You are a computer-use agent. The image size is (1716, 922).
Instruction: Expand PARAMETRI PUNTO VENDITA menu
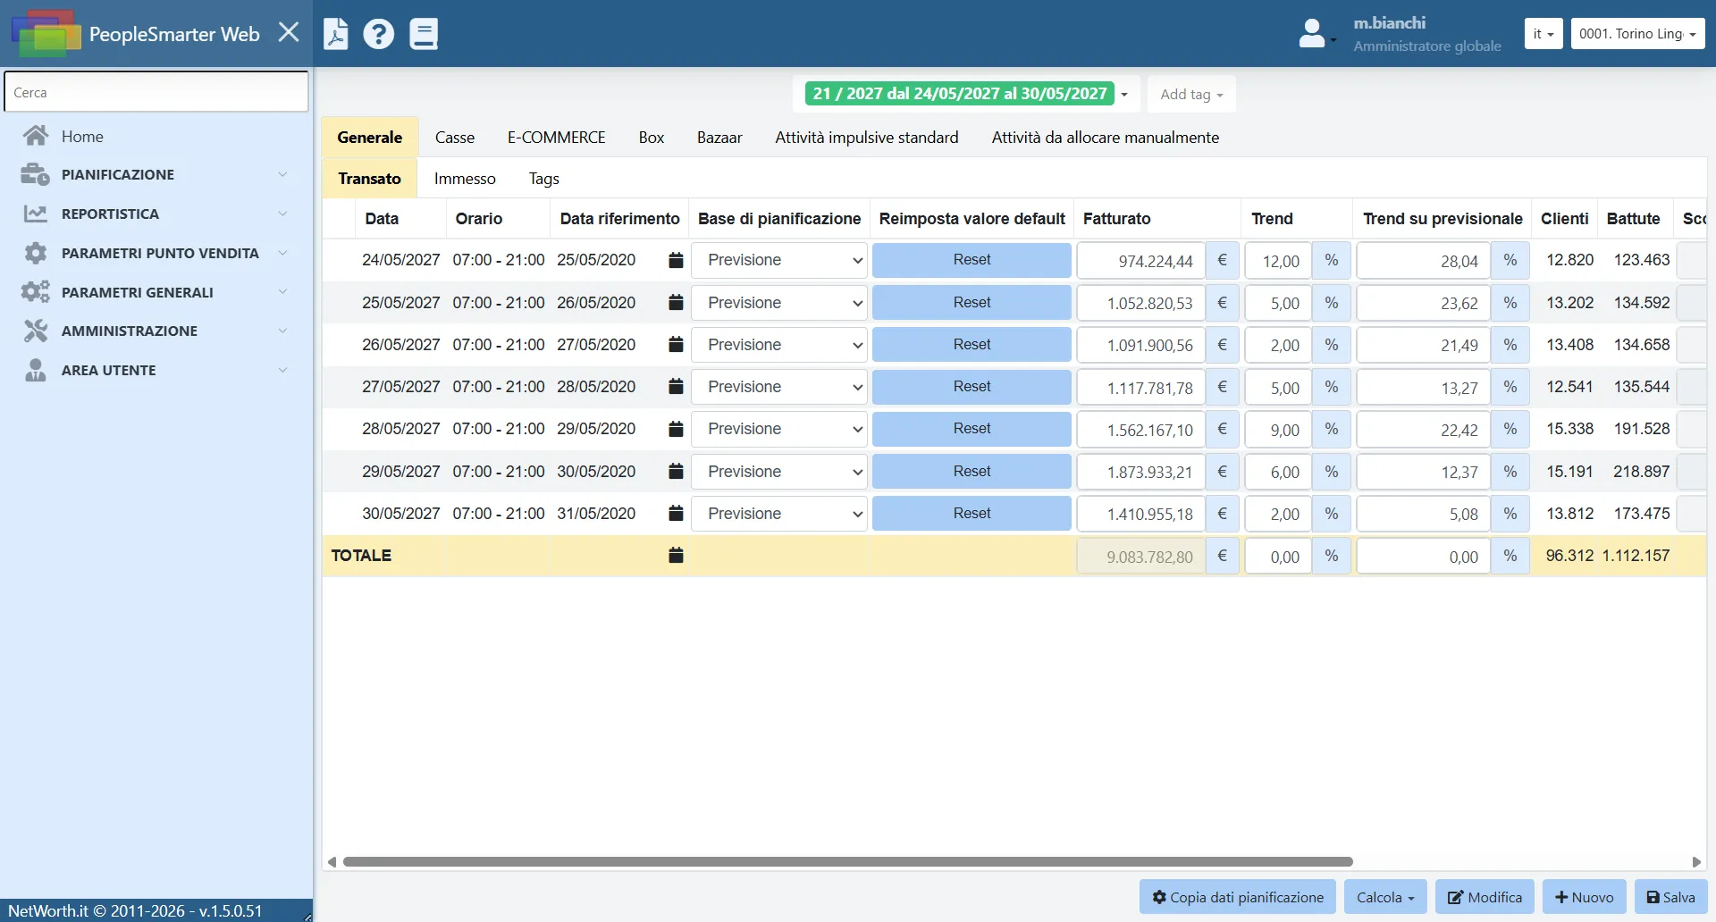(x=156, y=253)
